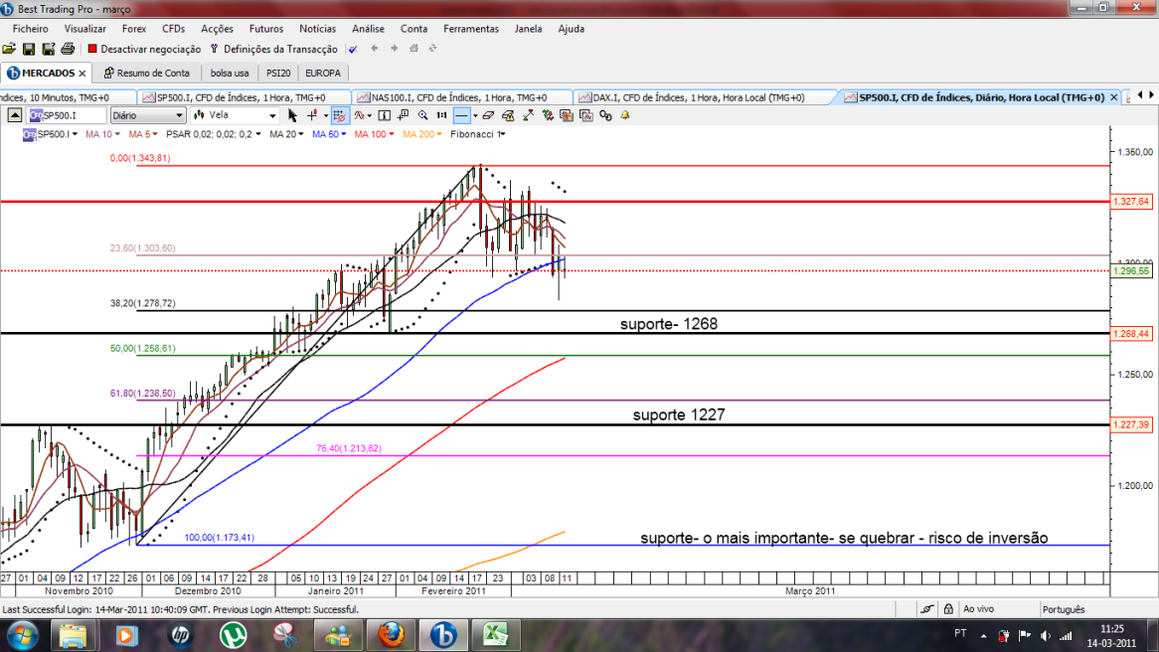The width and height of the screenshot is (1159, 652).
Task: Click Desactivar negociação button
Action: click(144, 49)
